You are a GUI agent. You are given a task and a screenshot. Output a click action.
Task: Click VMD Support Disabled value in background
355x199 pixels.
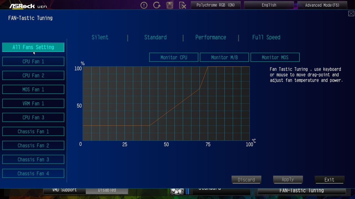coord(107,191)
